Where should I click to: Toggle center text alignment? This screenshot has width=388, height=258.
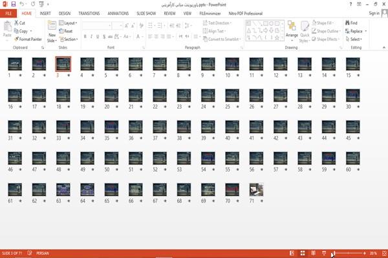(x=156, y=37)
